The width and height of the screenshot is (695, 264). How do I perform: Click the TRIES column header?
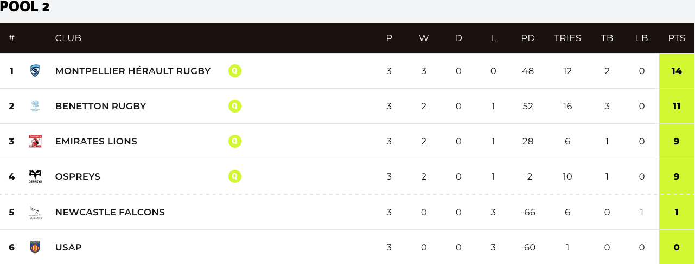click(568, 38)
